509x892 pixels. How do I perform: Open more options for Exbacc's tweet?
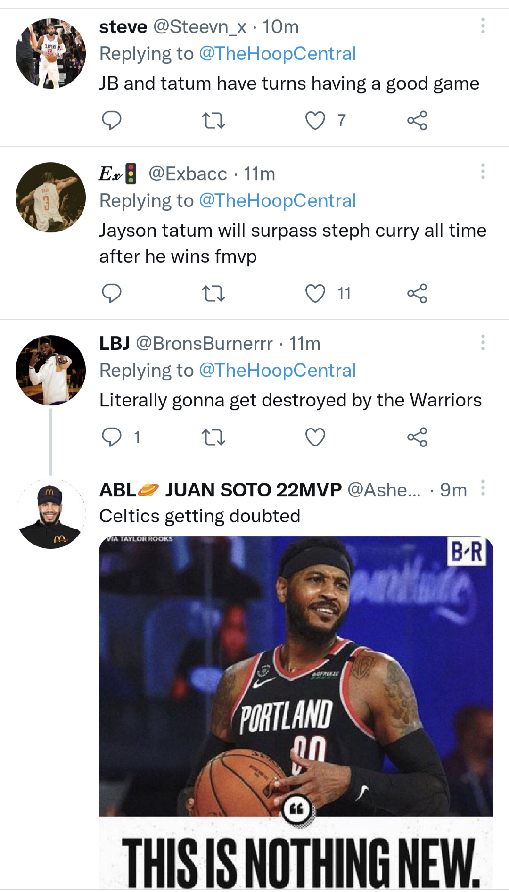(x=483, y=172)
